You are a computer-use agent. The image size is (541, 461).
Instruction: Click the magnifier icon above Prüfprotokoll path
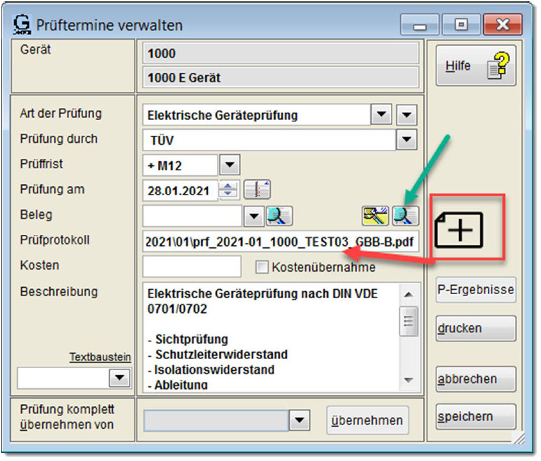(408, 216)
